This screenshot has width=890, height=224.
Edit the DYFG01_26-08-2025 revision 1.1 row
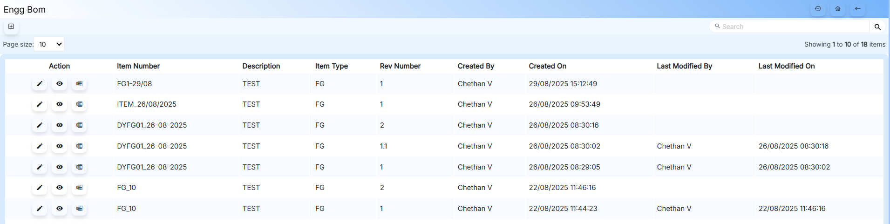[x=40, y=146]
